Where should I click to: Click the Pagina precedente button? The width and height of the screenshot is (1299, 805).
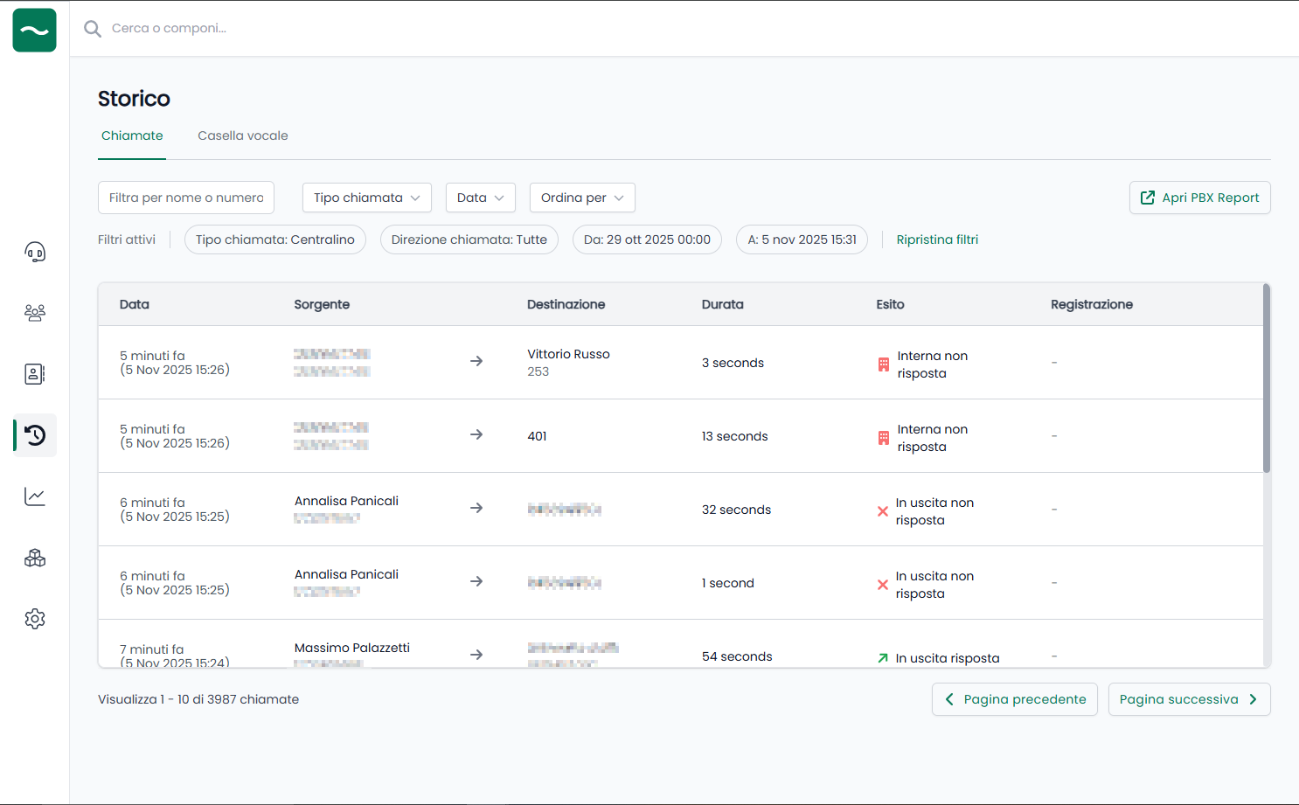pos(1014,699)
